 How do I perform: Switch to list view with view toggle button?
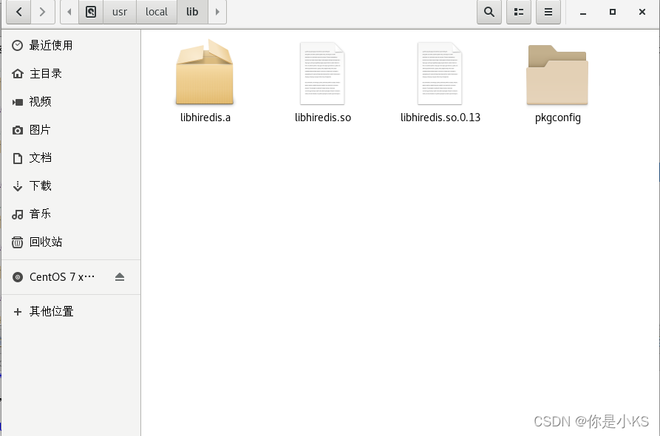(519, 12)
